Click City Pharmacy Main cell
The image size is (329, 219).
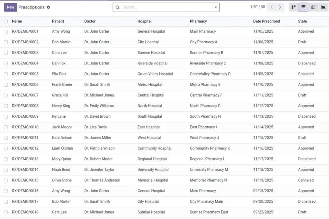207,201
